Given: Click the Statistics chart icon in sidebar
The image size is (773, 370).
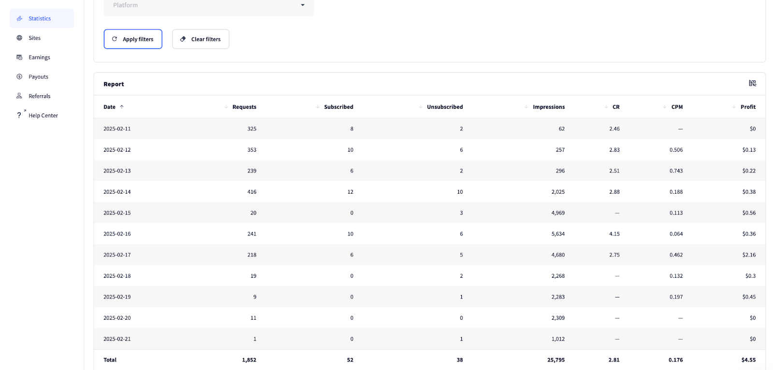Looking at the screenshot, I should [19, 18].
